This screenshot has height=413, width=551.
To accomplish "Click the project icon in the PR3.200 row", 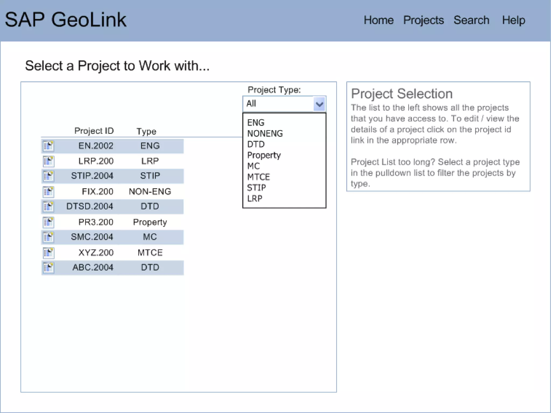I will [48, 222].
